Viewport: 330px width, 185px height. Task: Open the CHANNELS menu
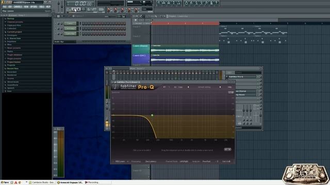(18, 7)
